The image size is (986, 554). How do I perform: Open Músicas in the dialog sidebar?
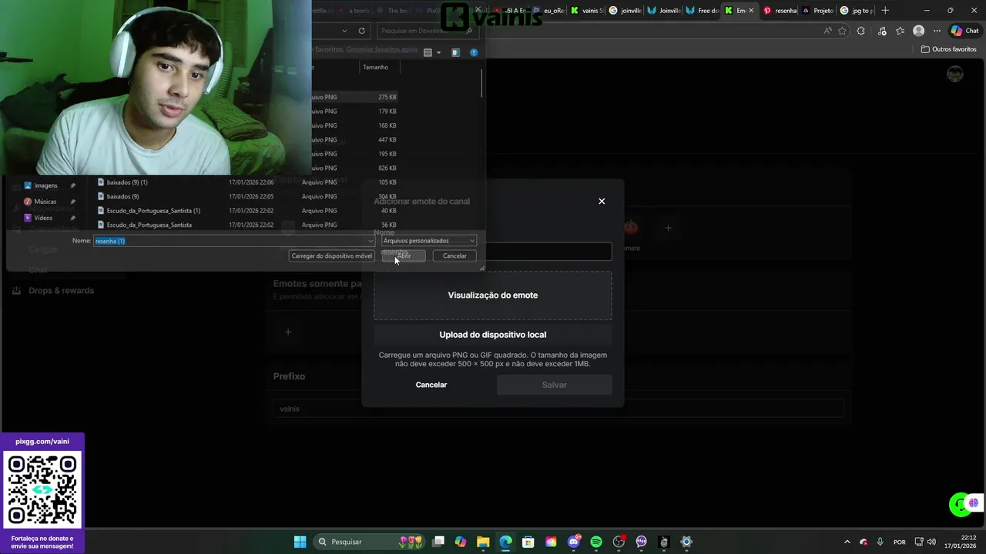pyautogui.click(x=45, y=202)
